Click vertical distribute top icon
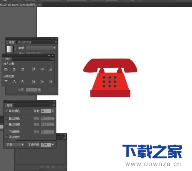This screenshot has height=171, width=192. [6, 81]
